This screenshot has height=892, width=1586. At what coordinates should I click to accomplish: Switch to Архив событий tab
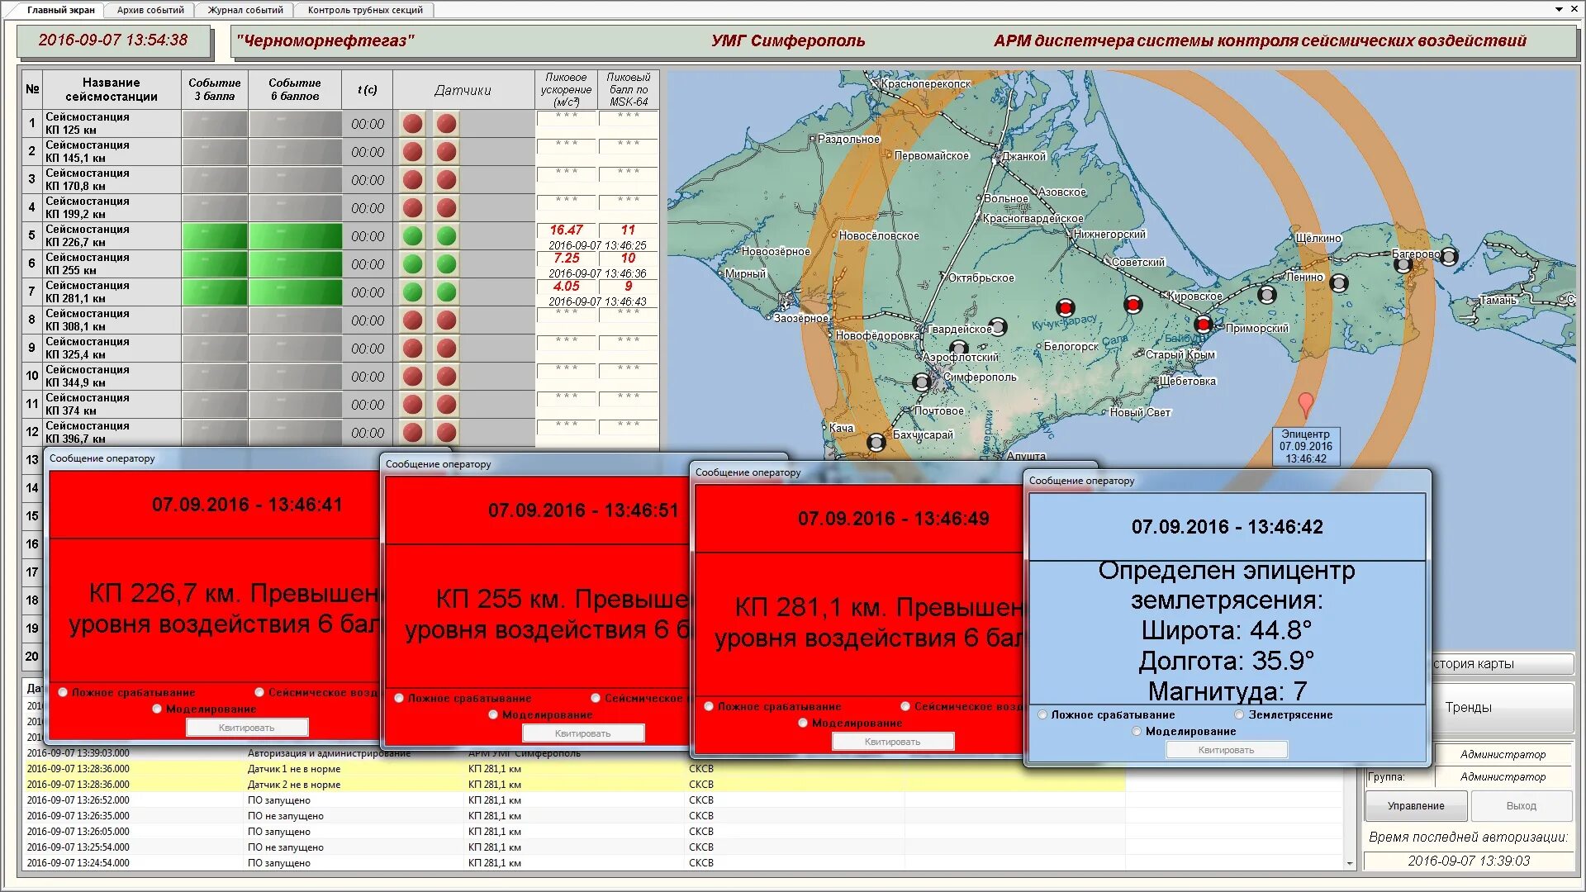(x=150, y=10)
